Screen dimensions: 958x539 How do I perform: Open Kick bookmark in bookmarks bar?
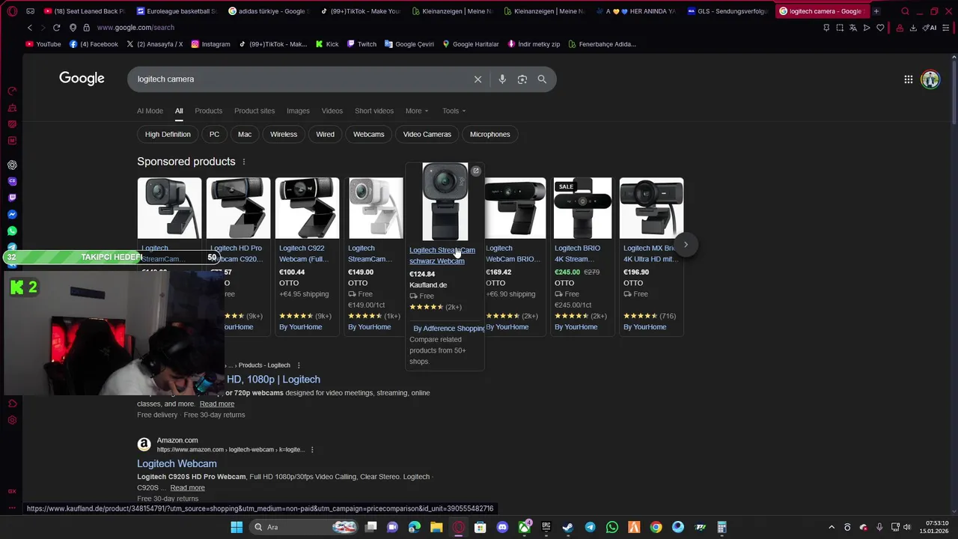coord(327,44)
